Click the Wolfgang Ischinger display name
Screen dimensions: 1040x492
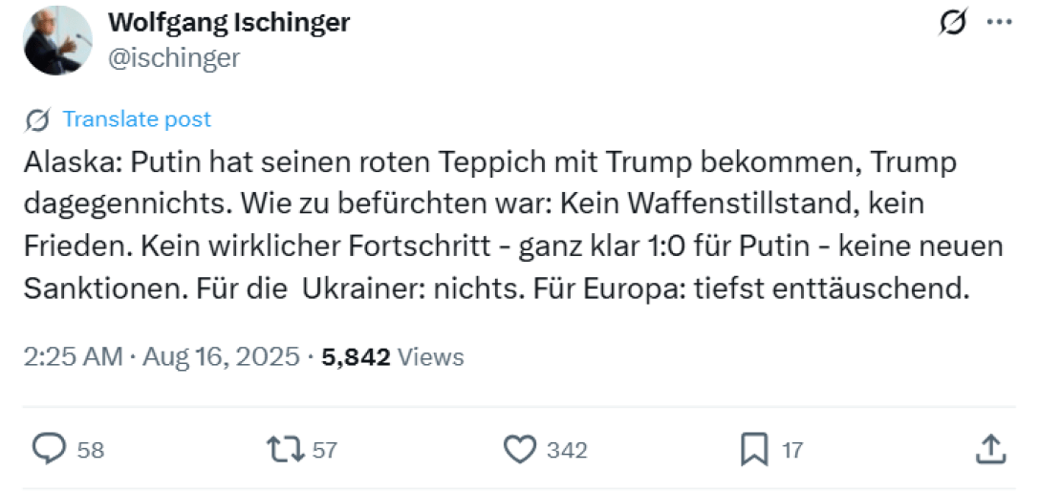229,22
